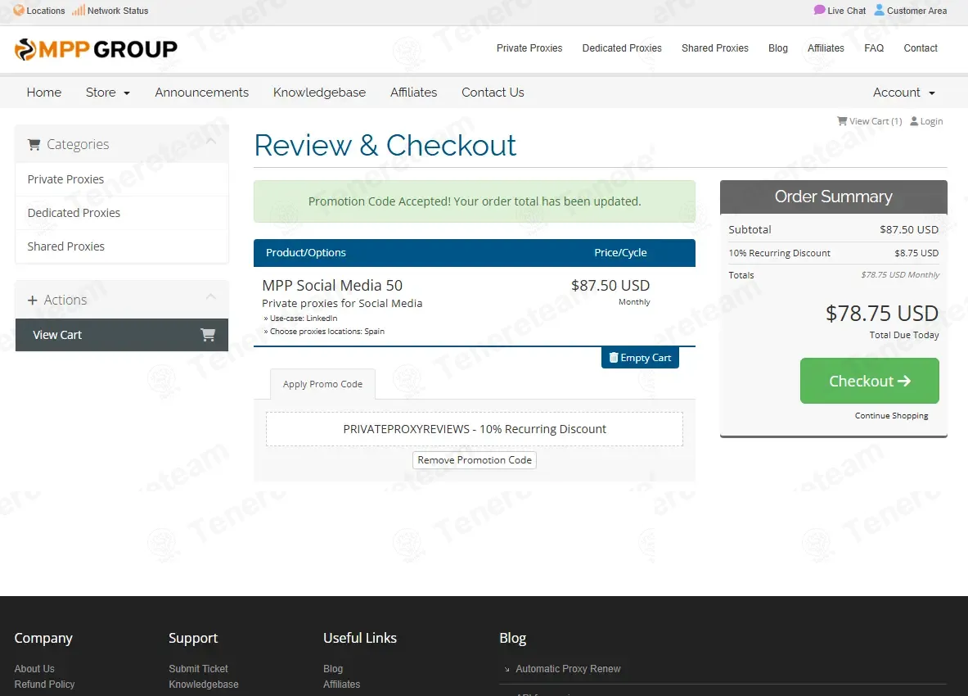Image resolution: width=968 pixels, height=696 pixels.
Task: Open Contact Us in navigation bar
Action: [493, 92]
